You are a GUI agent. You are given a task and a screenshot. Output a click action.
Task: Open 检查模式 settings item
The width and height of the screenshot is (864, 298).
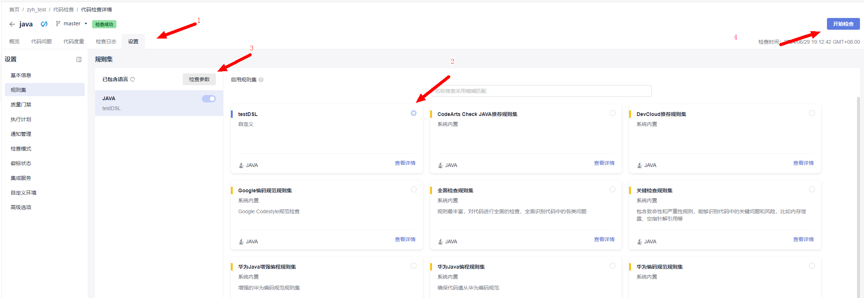tap(45, 149)
